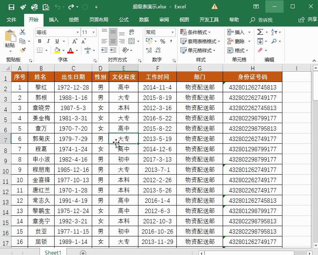
Task: Increase indent in the alignment group
Action: (113, 50)
